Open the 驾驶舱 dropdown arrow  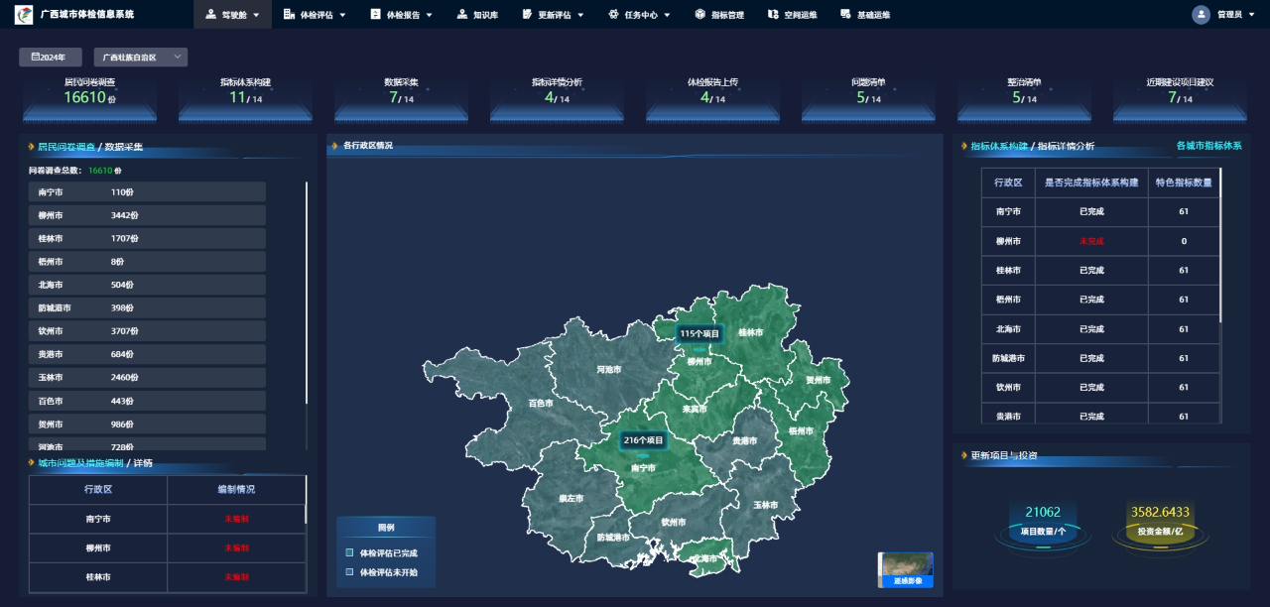256,16
